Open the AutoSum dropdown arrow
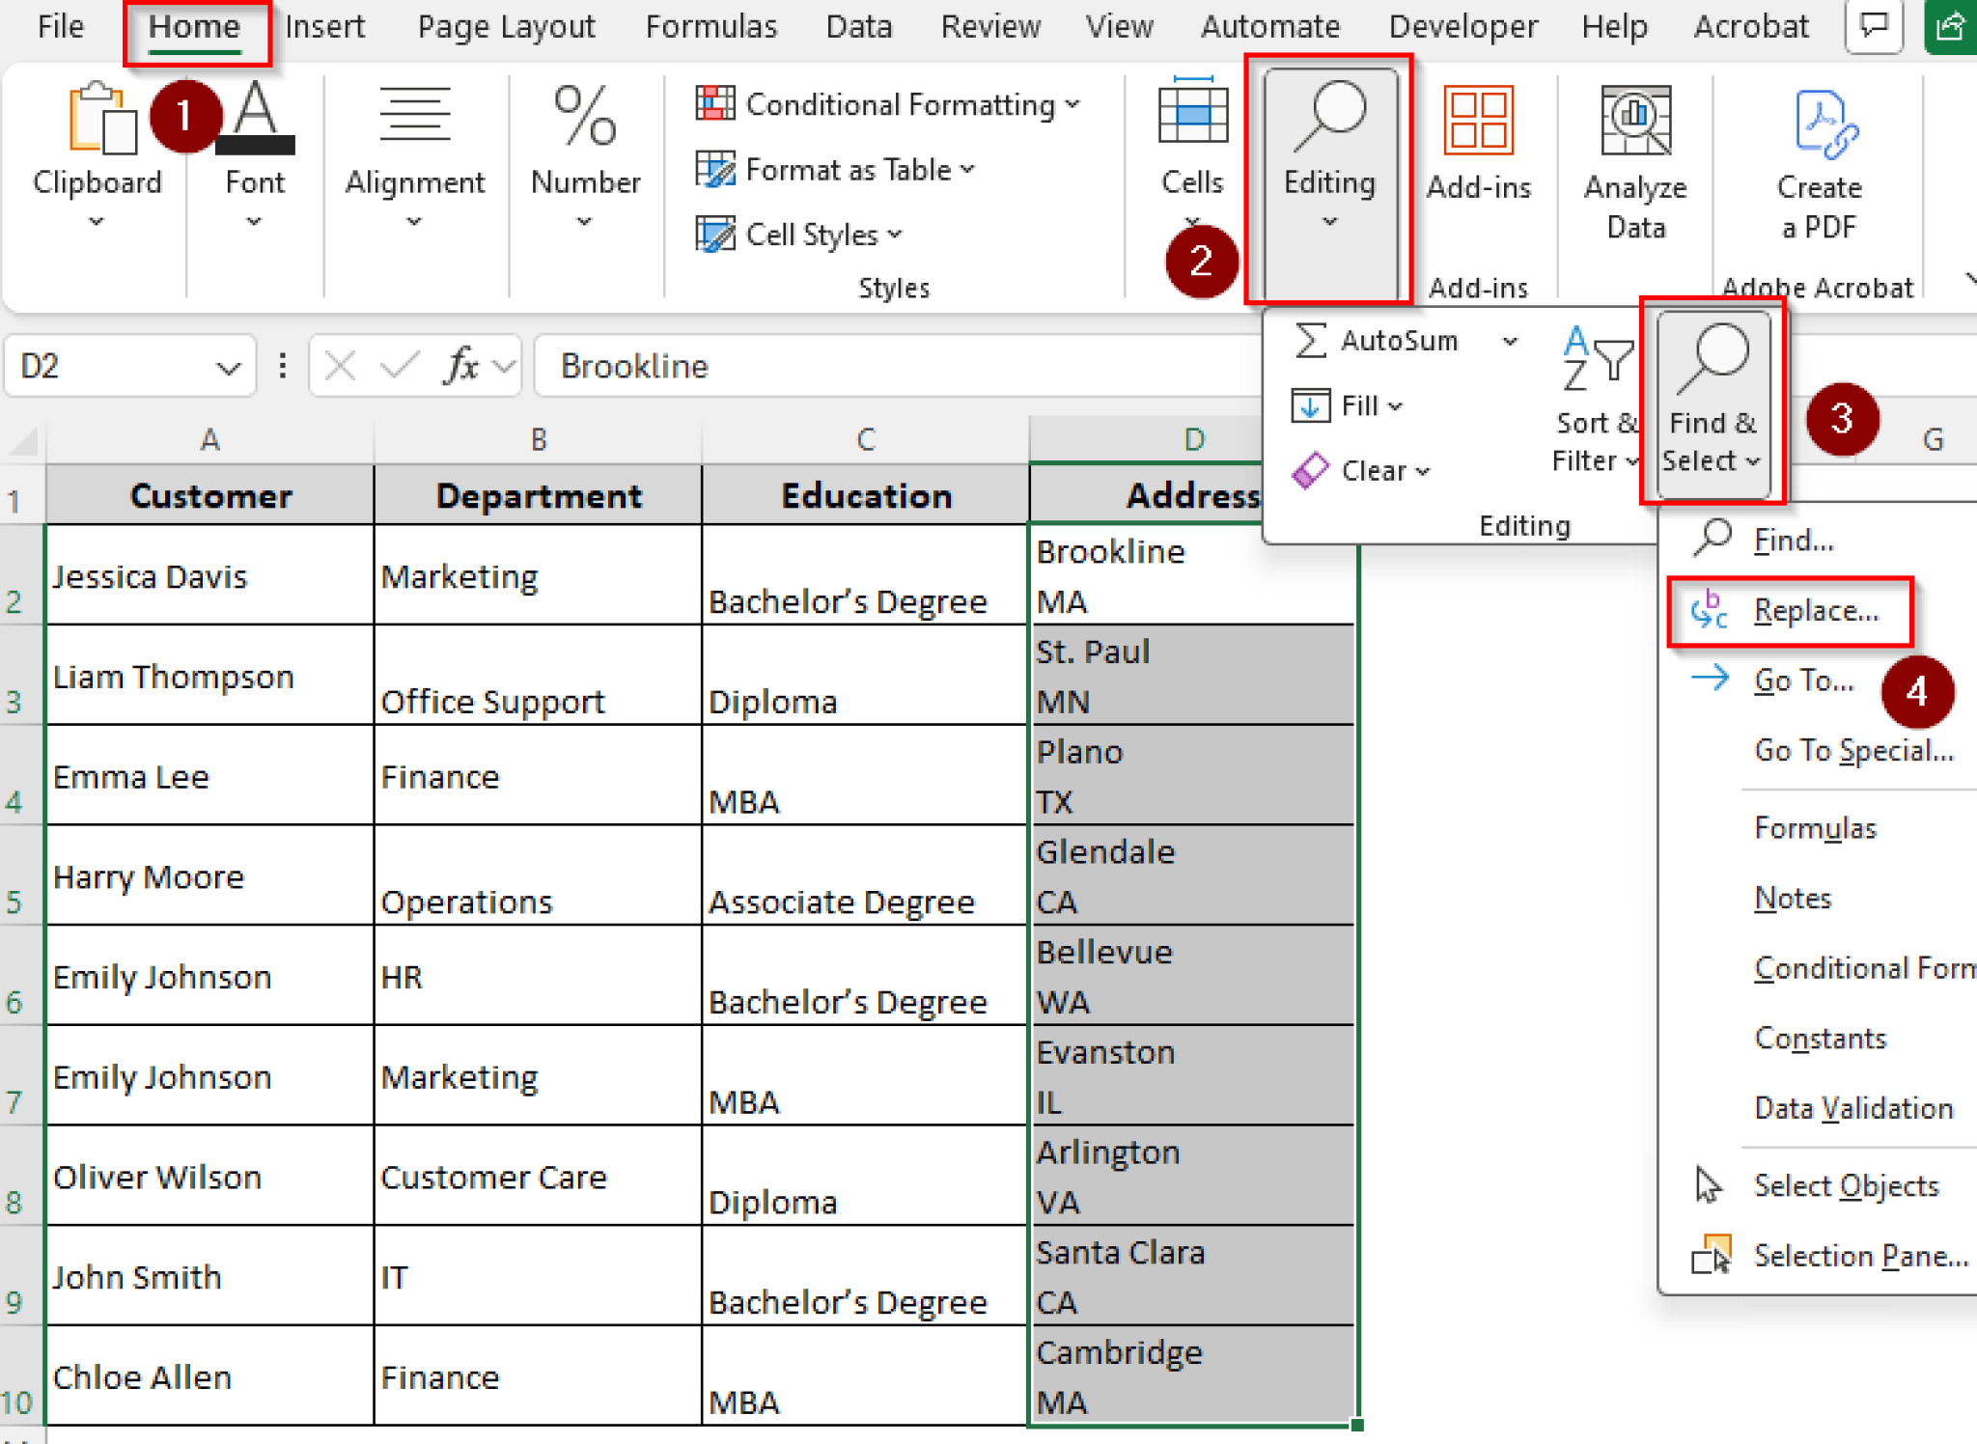Viewport: 1977px width, 1444px height. click(1510, 340)
